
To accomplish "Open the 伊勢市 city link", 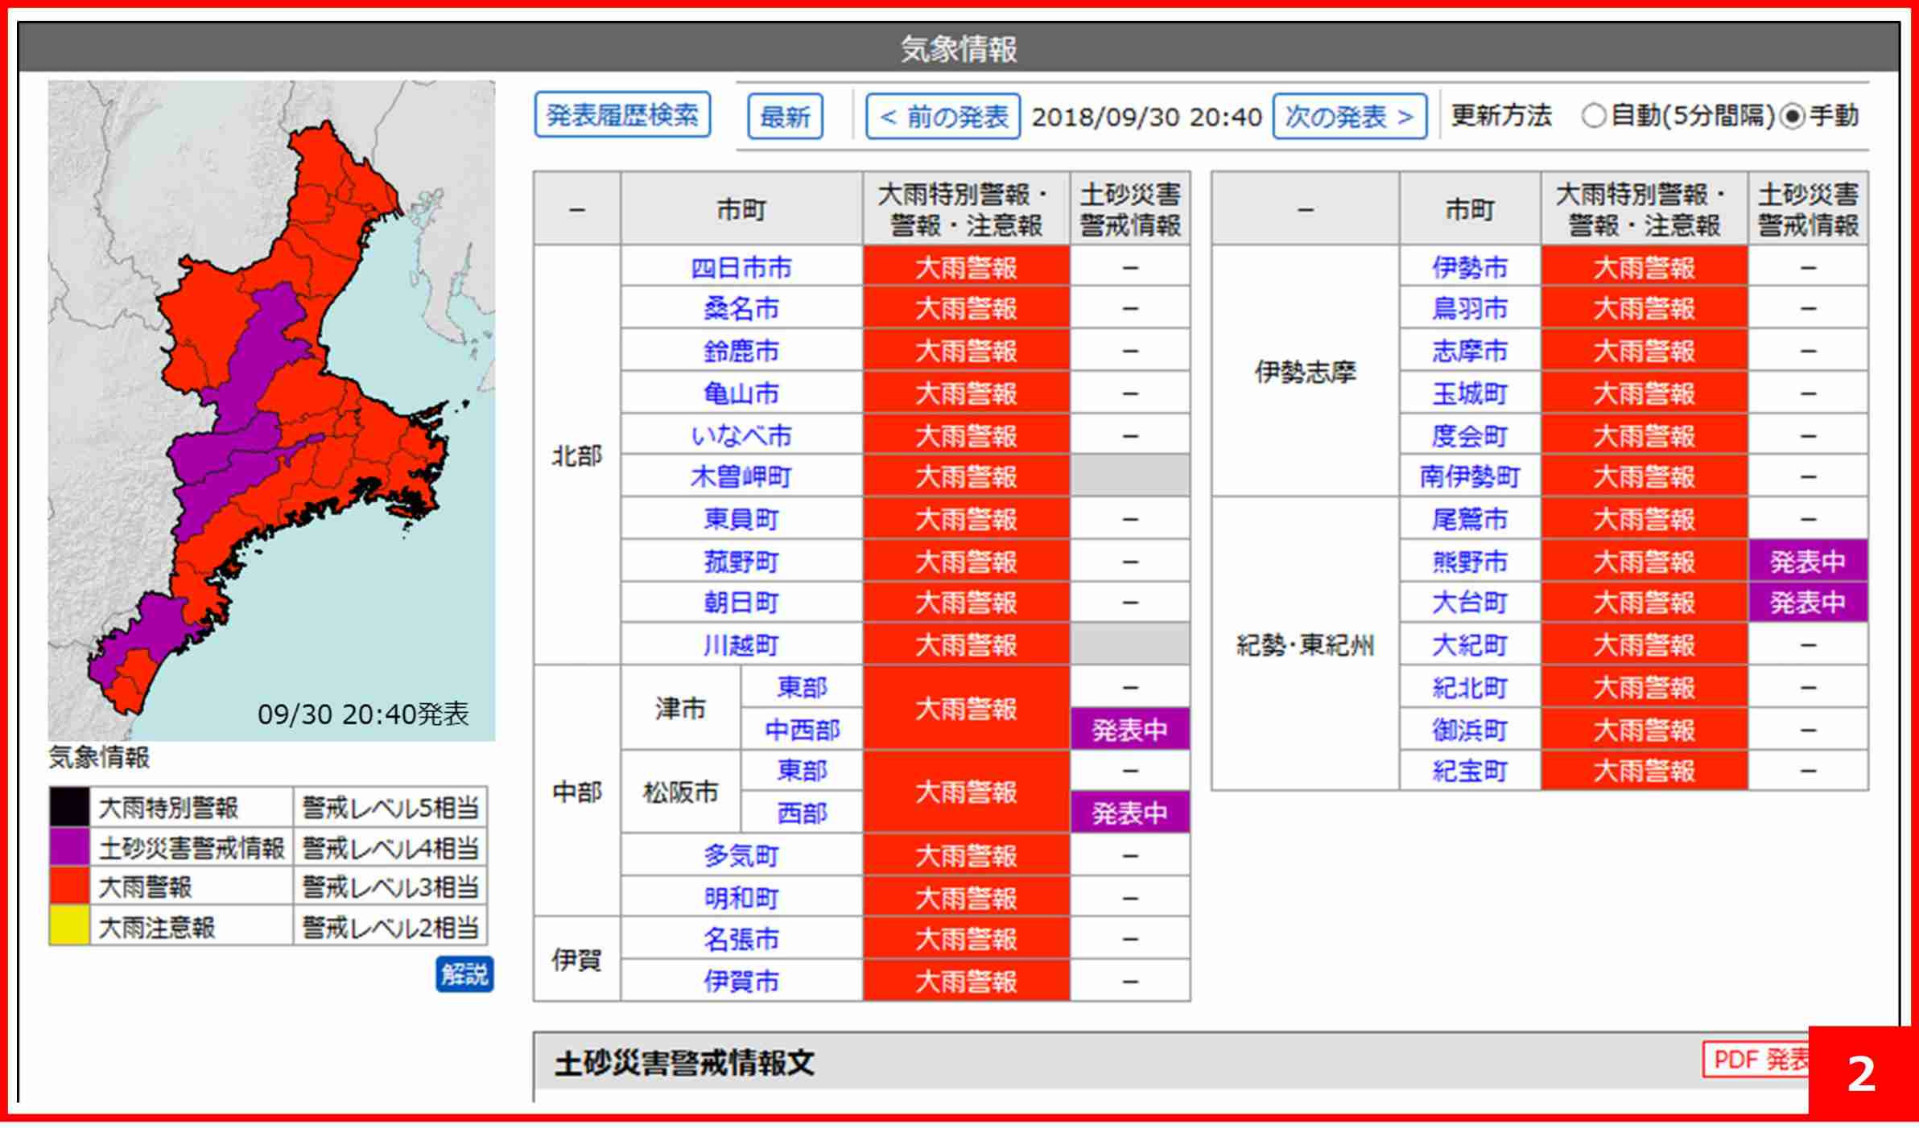I will [x=1469, y=267].
